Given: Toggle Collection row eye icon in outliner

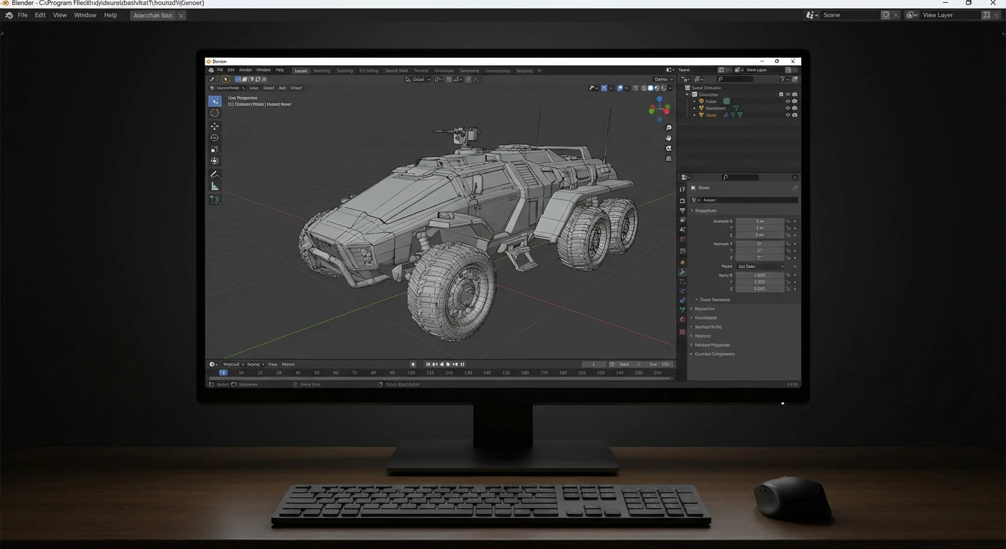Looking at the screenshot, I should (788, 94).
